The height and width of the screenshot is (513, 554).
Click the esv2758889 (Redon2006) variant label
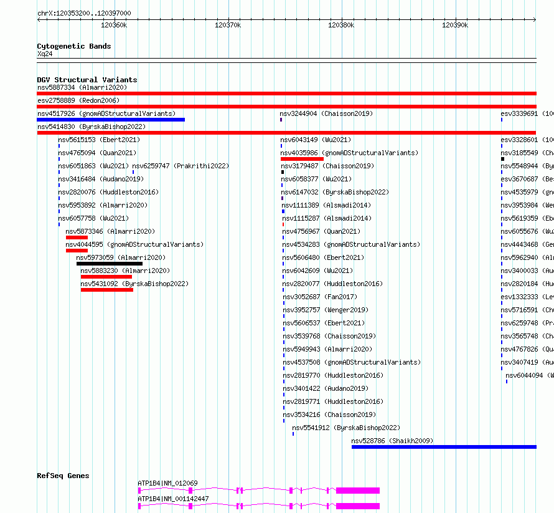click(78, 100)
